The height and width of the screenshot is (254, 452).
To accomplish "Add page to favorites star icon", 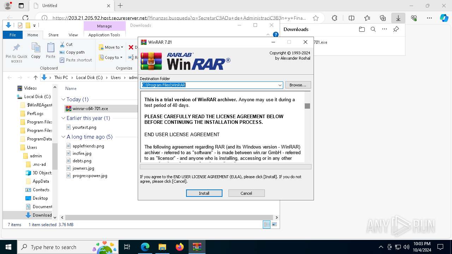I will (x=316, y=18).
